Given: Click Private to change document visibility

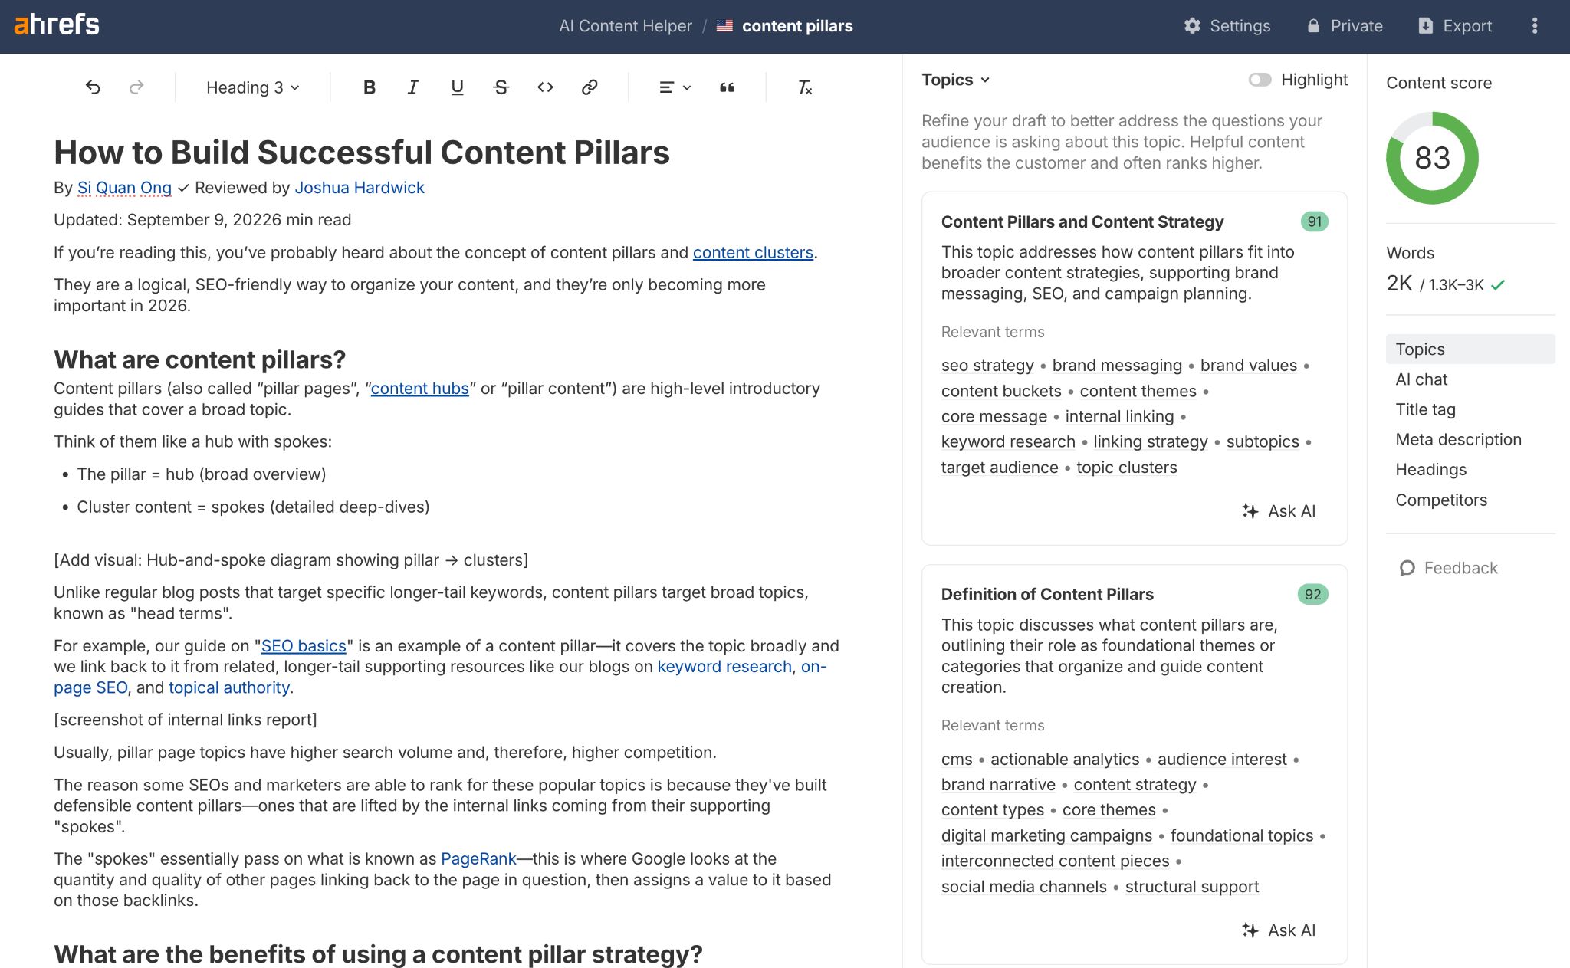Looking at the screenshot, I should tap(1344, 25).
